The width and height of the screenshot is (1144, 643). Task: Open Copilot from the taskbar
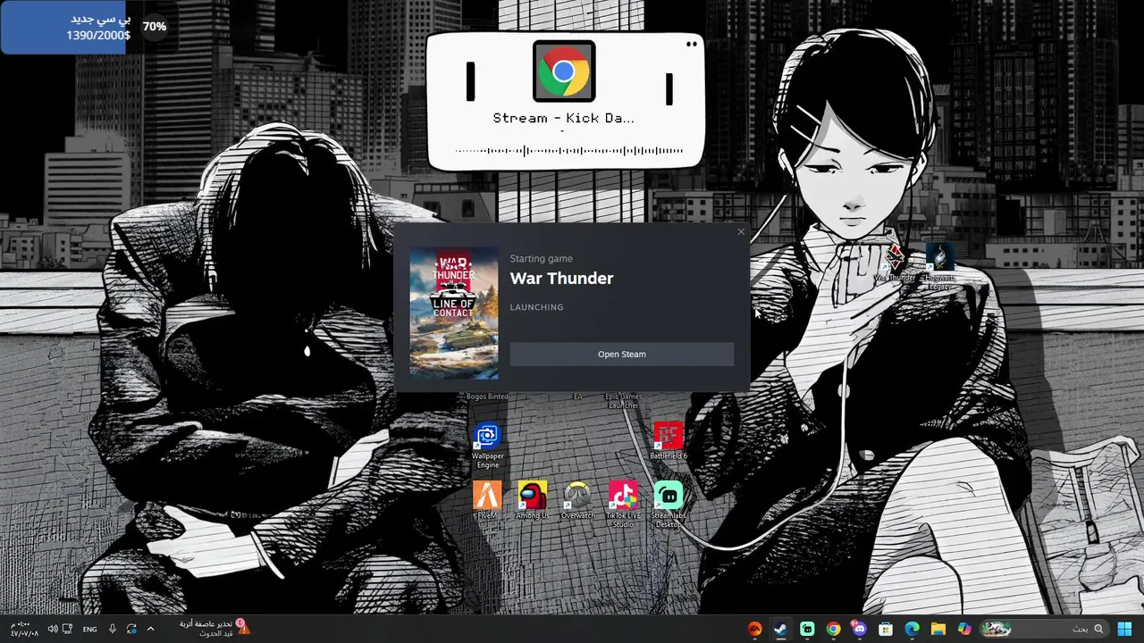click(x=964, y=629)
